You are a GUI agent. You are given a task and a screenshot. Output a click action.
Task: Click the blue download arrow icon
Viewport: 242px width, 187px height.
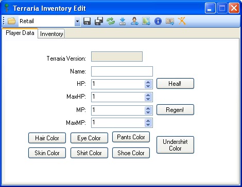pos(123,21)
